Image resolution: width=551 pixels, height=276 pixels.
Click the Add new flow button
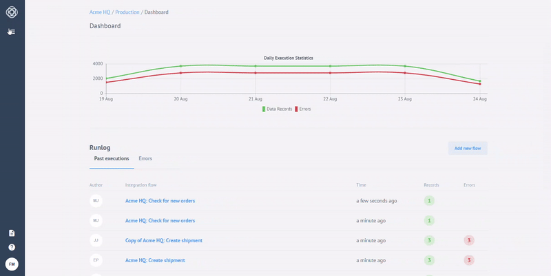click(468, 148)
